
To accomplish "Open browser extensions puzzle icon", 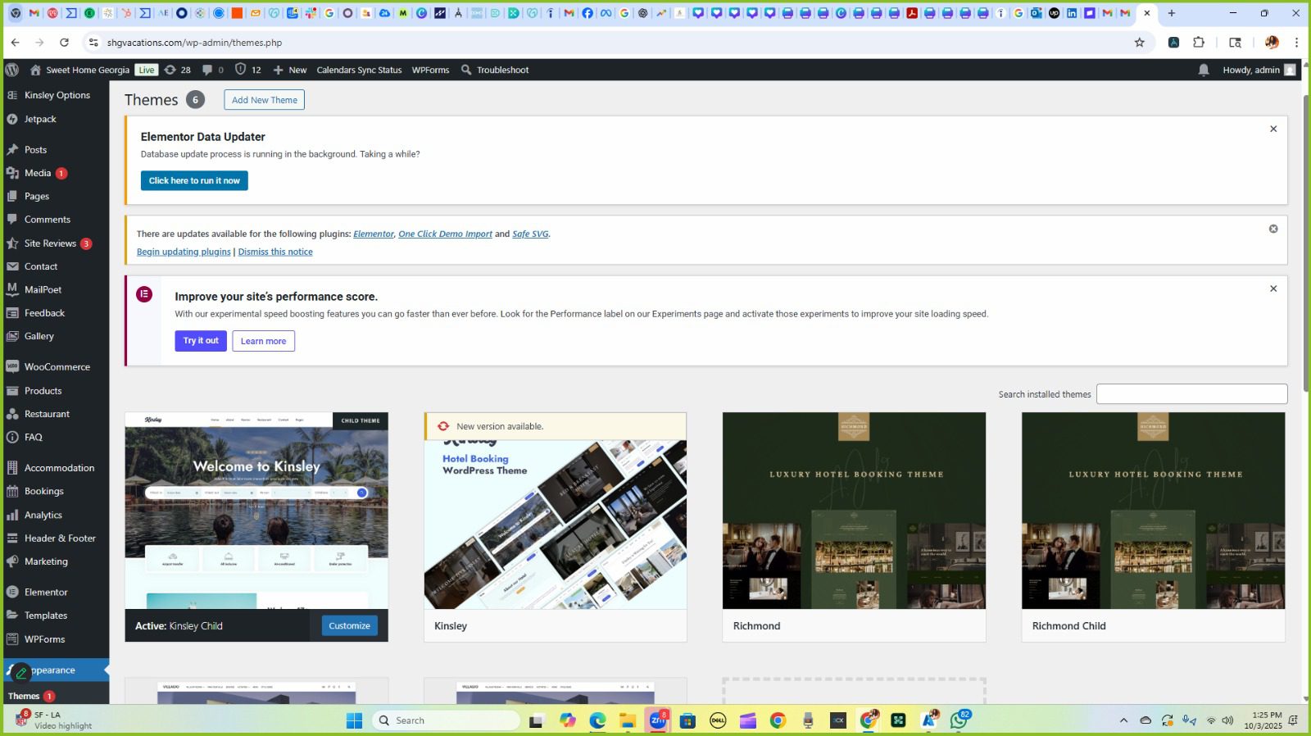I will pos(1199,43).
